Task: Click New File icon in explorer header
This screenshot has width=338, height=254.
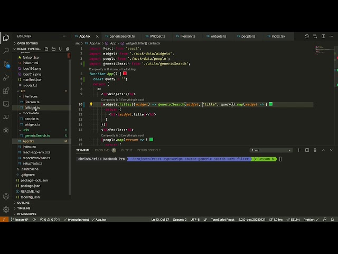Action: coord(46,49)
